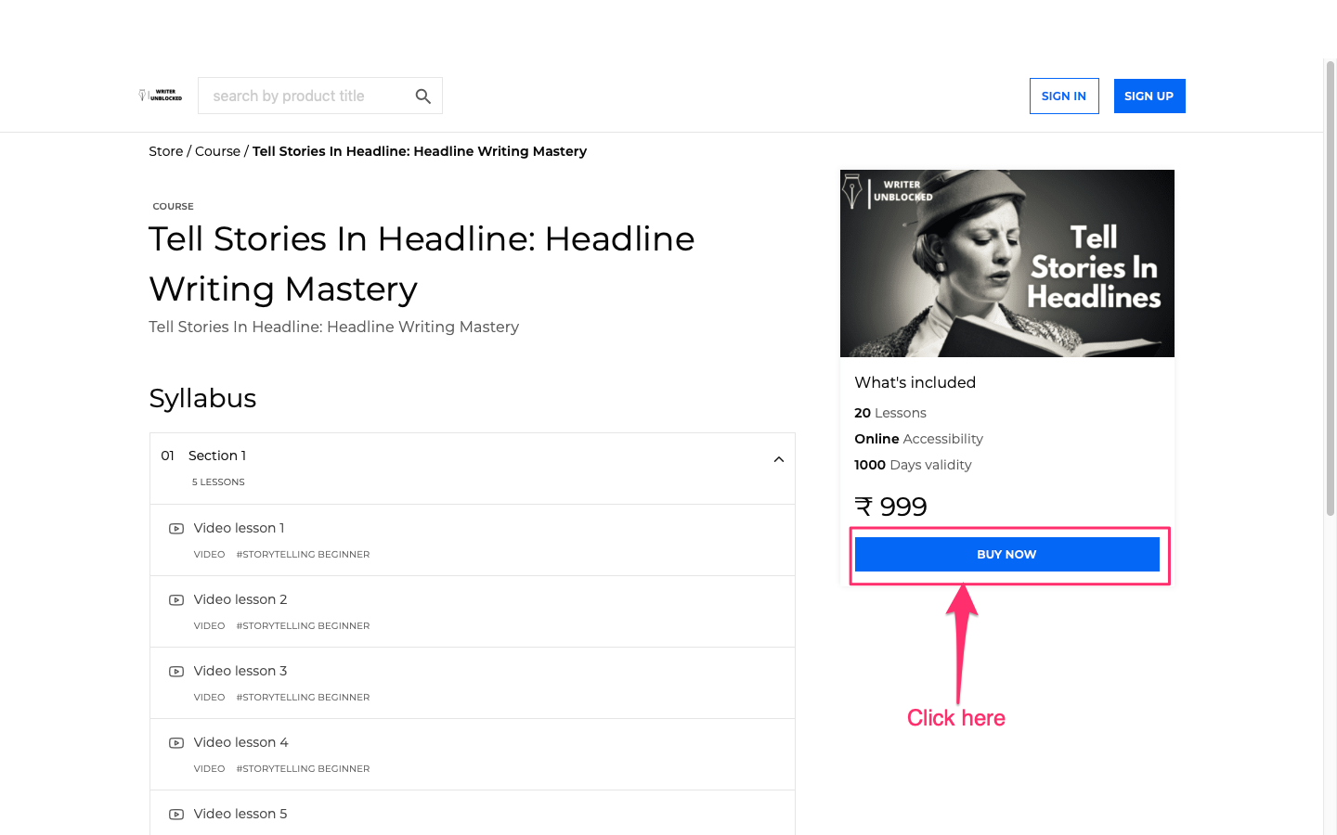
Task: Click the small COURSE label above title
Action: tap(173, 207)
